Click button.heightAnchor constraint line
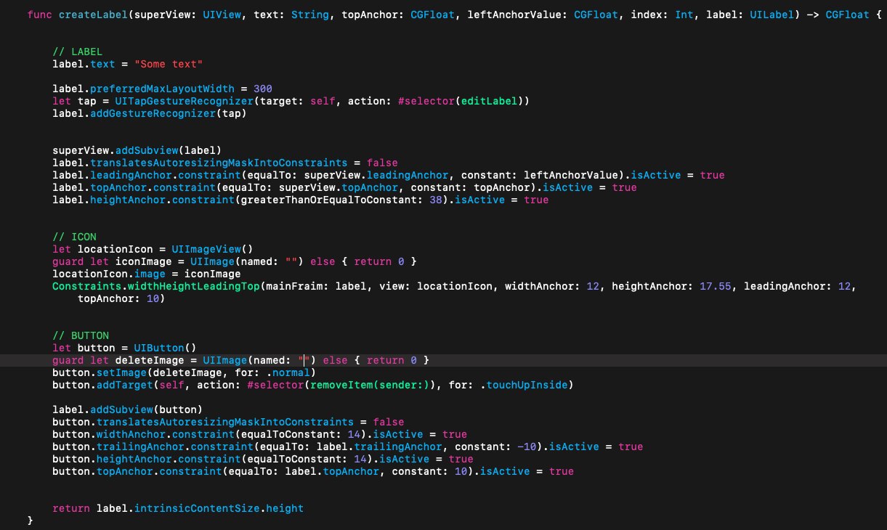The height and width of the screenshot is (530, 887). click(x=263, y=459)
